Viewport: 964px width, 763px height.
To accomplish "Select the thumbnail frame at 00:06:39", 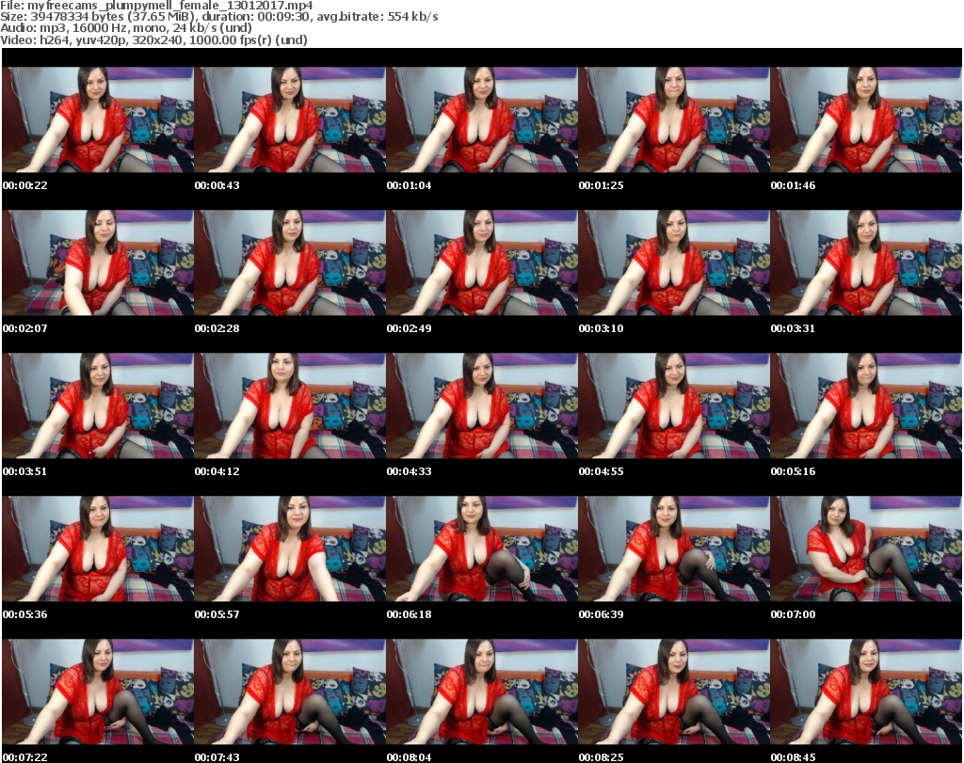I will [x=674, y=548].
